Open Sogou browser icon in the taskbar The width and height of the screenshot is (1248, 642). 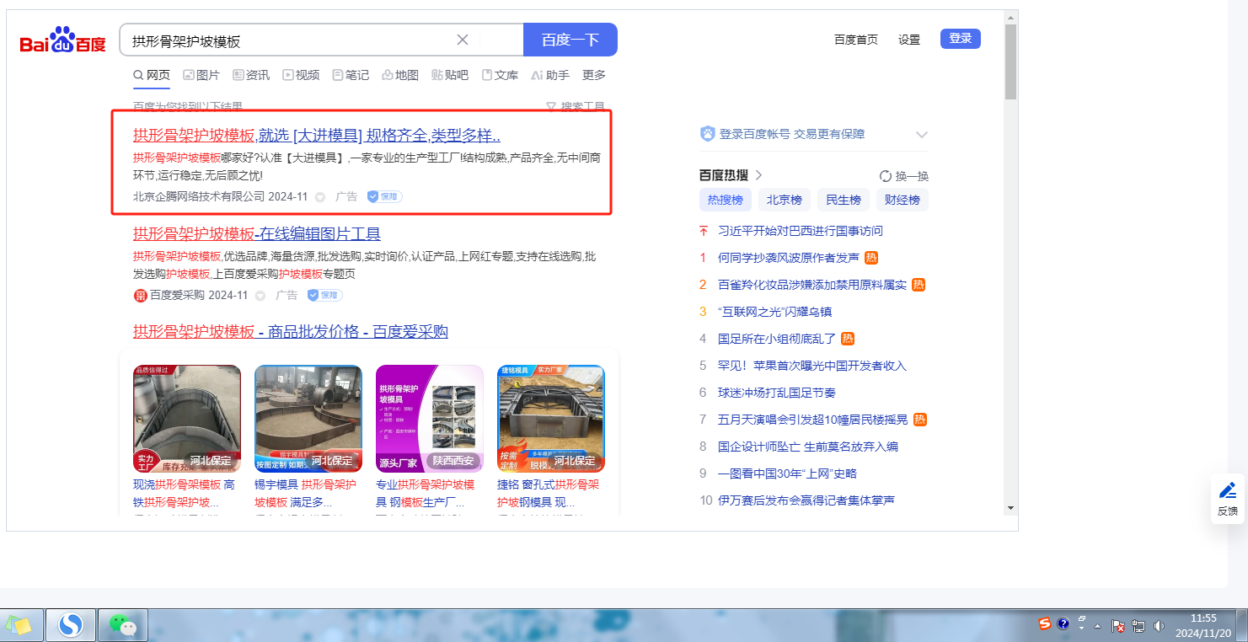[71, 625]
